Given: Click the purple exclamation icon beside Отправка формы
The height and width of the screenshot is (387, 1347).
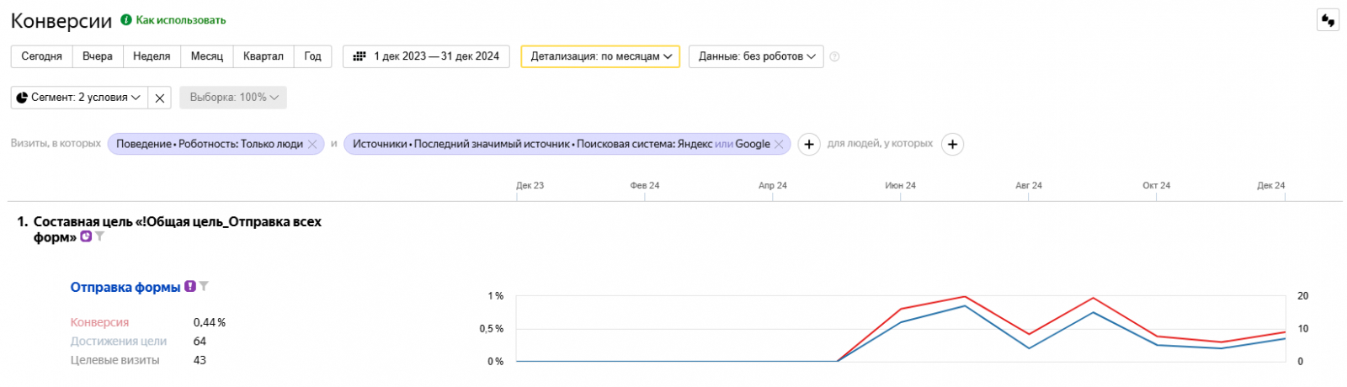Looking at the screenshot, I should pos(190,287).
